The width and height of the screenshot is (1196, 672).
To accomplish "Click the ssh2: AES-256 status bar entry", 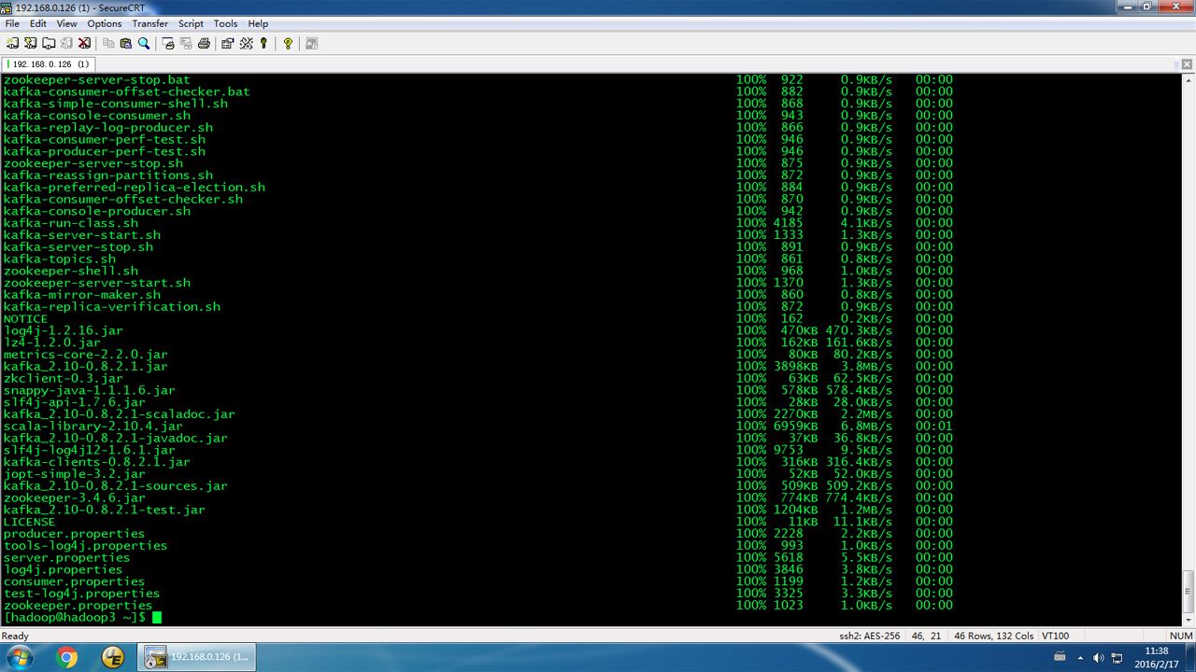I will pyautogui.click(x=870, y=636).
